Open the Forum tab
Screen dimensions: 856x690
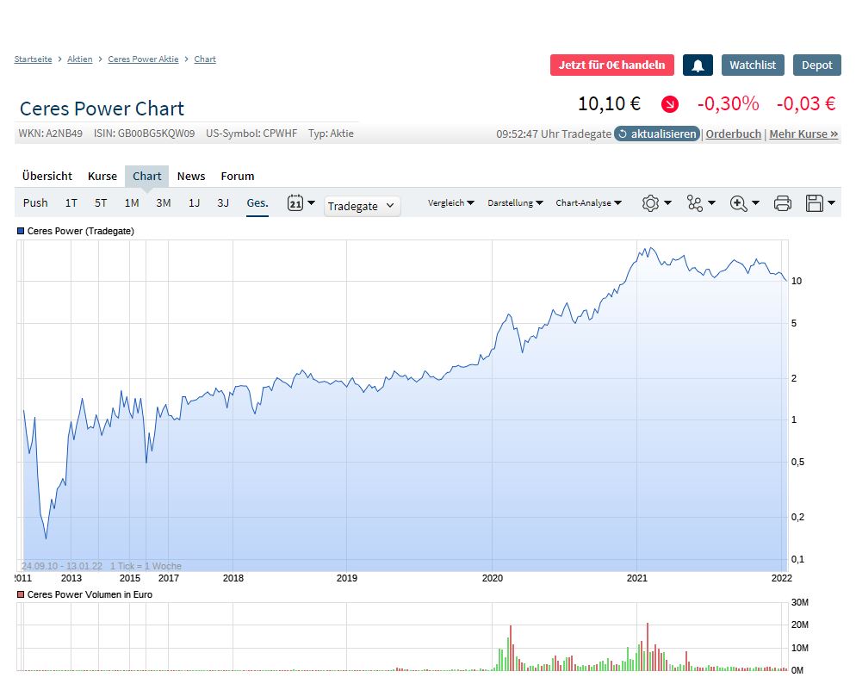tap(238, 176)
